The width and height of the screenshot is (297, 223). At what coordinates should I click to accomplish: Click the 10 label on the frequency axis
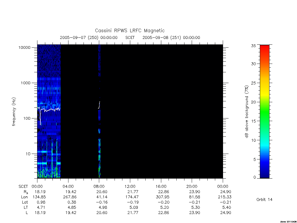tap(28, 154)
